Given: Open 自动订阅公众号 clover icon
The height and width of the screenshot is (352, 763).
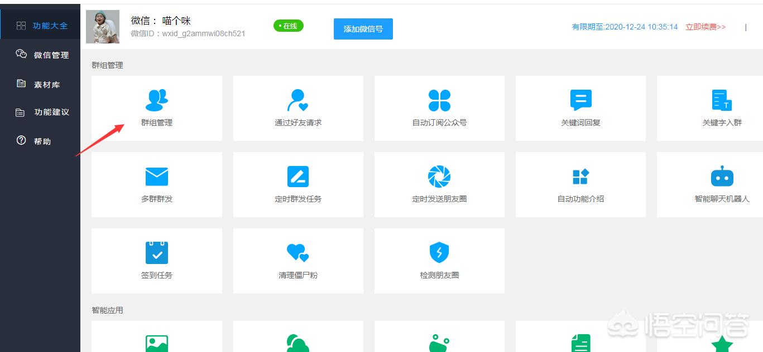Looking at the screenshot, I should pos(439,100).
